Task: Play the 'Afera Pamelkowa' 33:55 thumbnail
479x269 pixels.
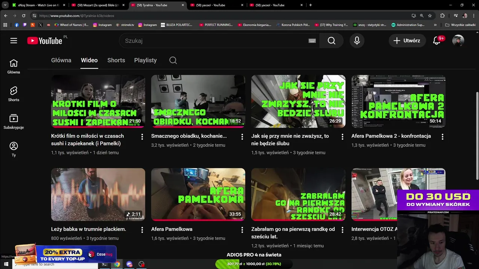Action: click(198, 194)
